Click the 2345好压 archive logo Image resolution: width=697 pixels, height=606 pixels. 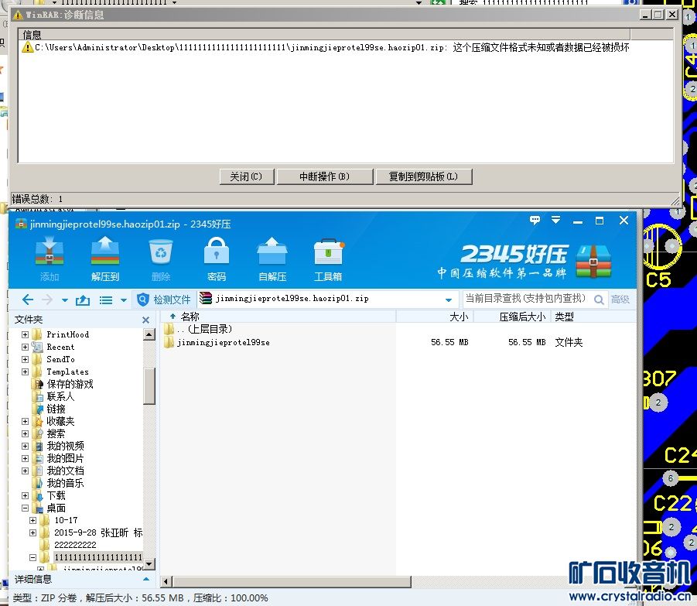(593, 261)
